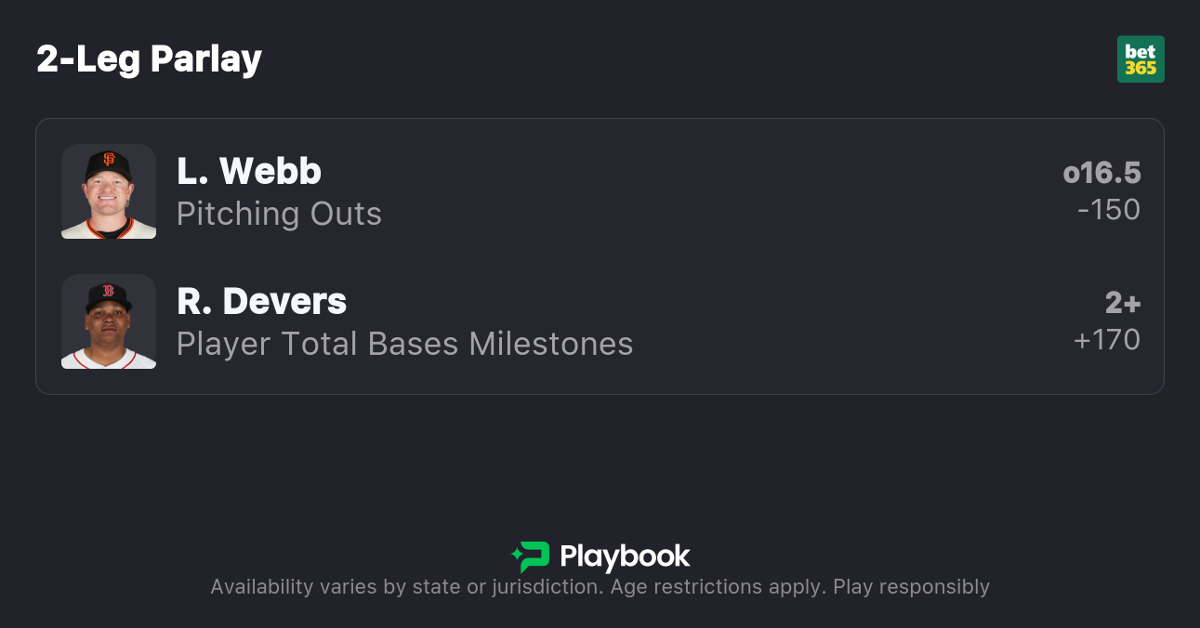The height and width of the screenshot is (628, 1200).
Task: Click the Player Total Bases Milestones label
Action: [x=404, y=344]
